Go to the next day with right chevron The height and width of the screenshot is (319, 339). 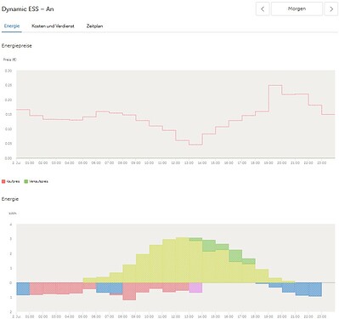coord(331,9)
